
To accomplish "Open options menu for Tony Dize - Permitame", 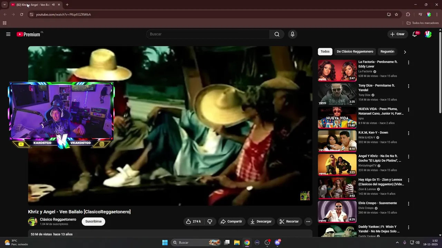I will pos(409,86).
